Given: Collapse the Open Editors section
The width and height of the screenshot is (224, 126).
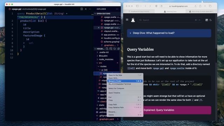Looking at the screenshot, I should click(x=95, y=14).
